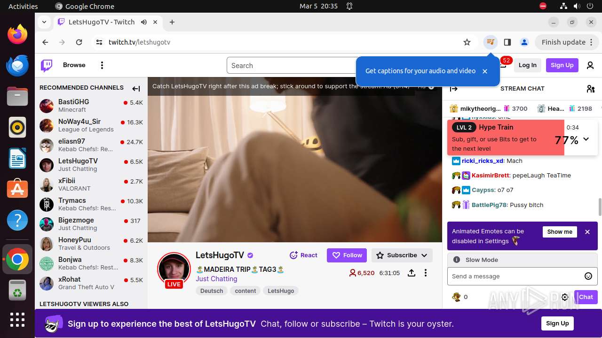This screenshot has width=602, height=338.
Task: Open the Activities overview
Action: click(x=23, y=6)
